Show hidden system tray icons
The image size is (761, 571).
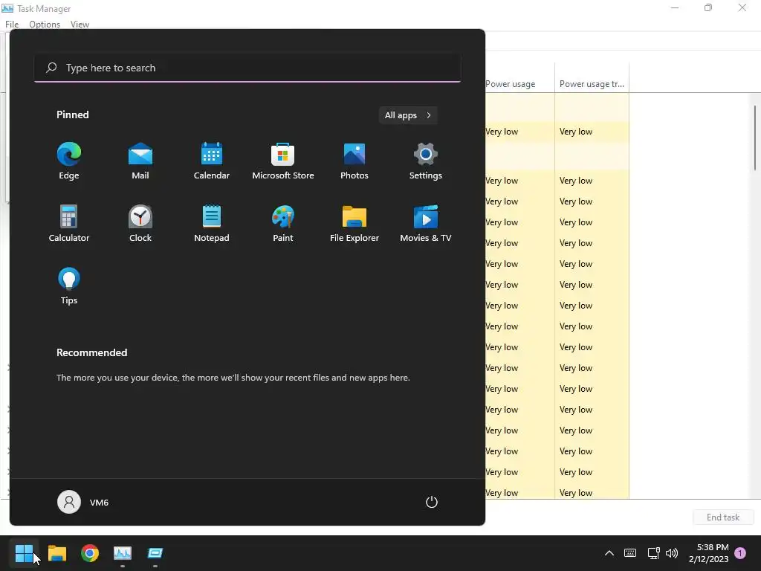tap(609, 553)
